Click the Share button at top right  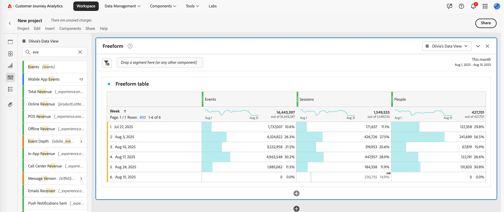tap(486, 23)
